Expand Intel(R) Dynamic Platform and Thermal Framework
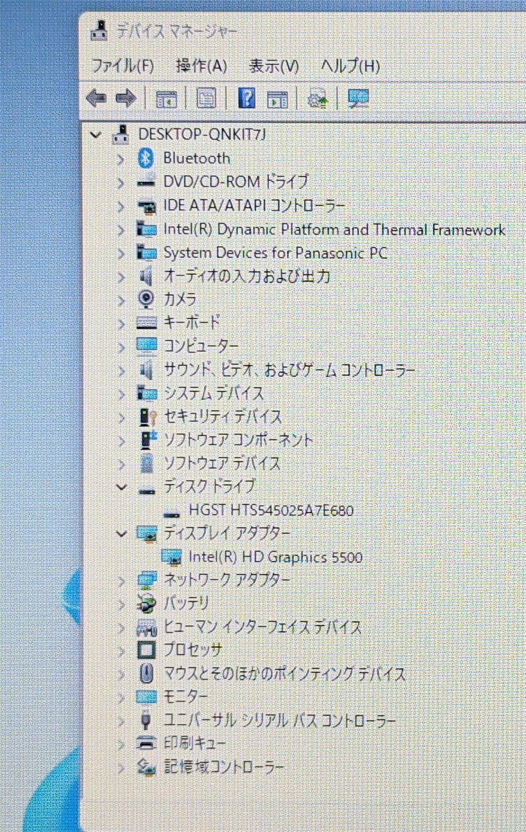The width and height of the screenshot is (526, 832). click(x=120, y=229)
